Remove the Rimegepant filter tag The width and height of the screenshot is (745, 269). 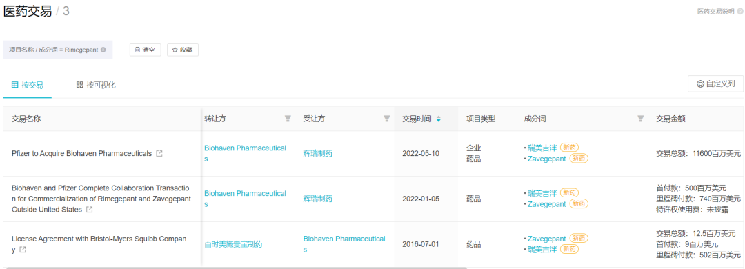(103, 50)
